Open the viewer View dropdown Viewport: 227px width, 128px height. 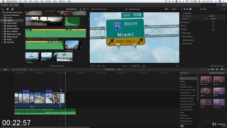pos(175,9)
